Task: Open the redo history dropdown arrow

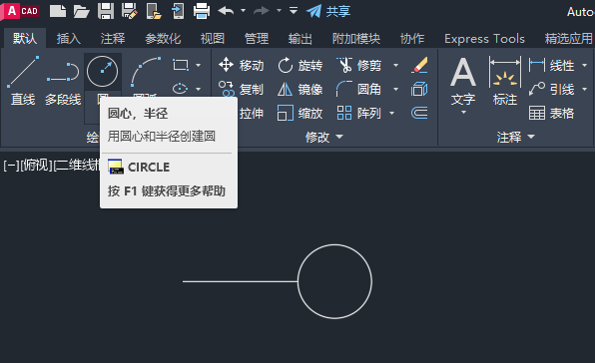Action: tap(279, 11)
